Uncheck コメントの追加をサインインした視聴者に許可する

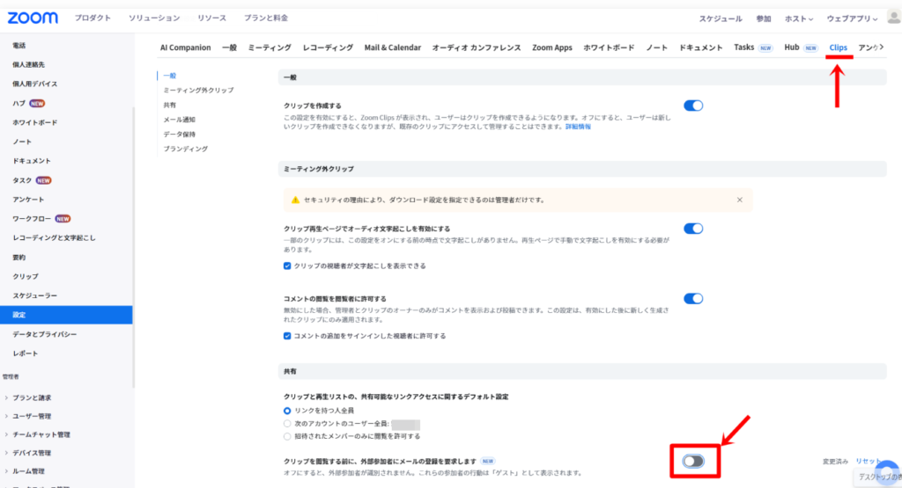point(287,336)
